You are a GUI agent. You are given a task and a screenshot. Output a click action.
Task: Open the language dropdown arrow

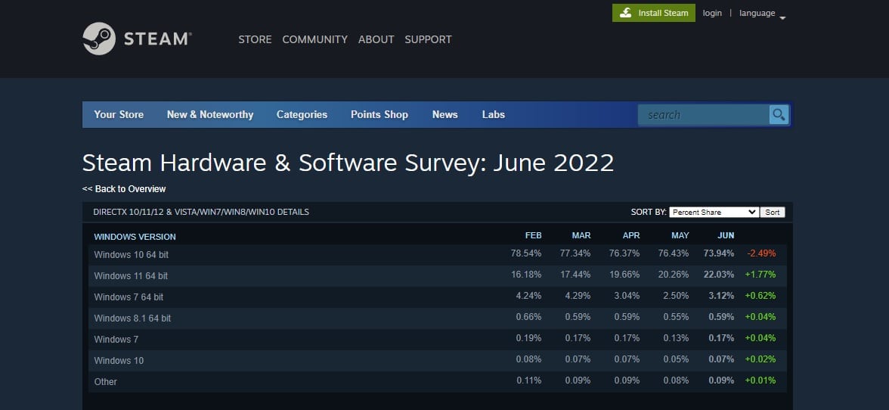click(x=782, y=18)
